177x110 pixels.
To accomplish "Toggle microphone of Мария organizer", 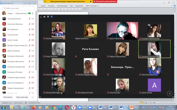I will [x=33, y=13].
